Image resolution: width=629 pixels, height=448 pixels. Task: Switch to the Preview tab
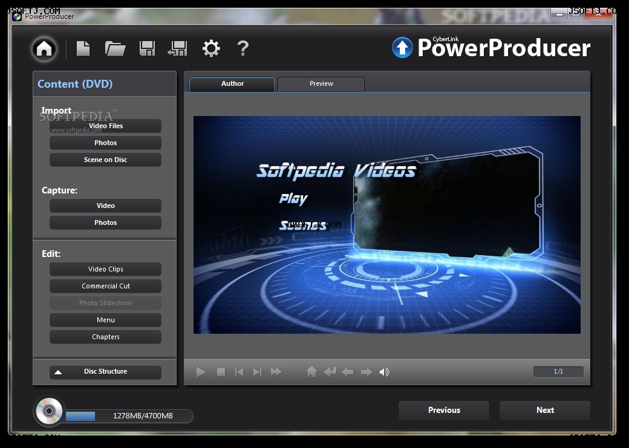(x=321, y=84)
